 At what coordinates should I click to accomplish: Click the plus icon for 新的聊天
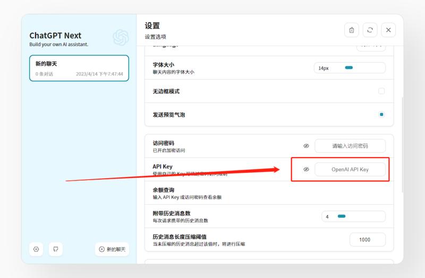tap(102, 249)
